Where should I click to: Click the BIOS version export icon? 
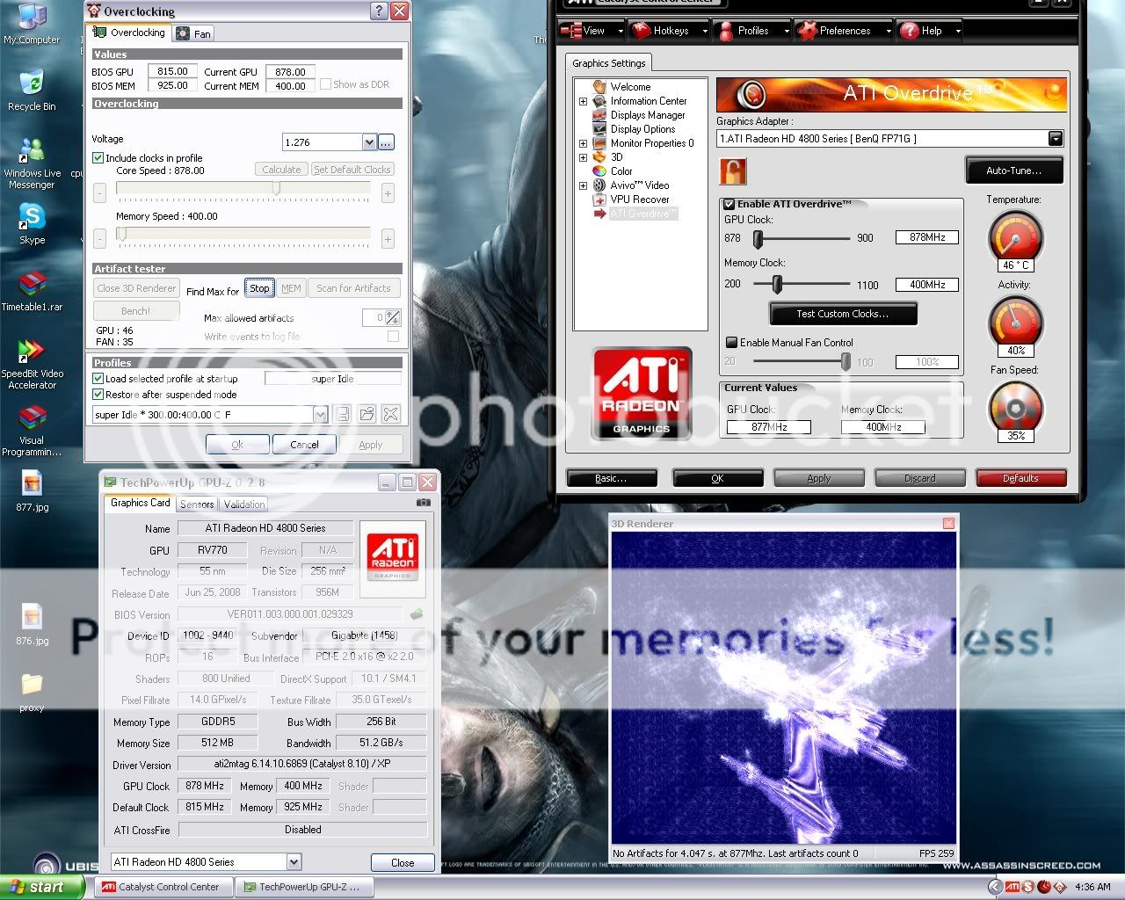tap(417, 614)
